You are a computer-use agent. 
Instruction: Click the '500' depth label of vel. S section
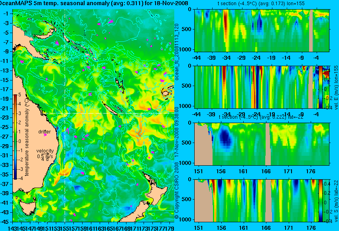tap(187, 199)
